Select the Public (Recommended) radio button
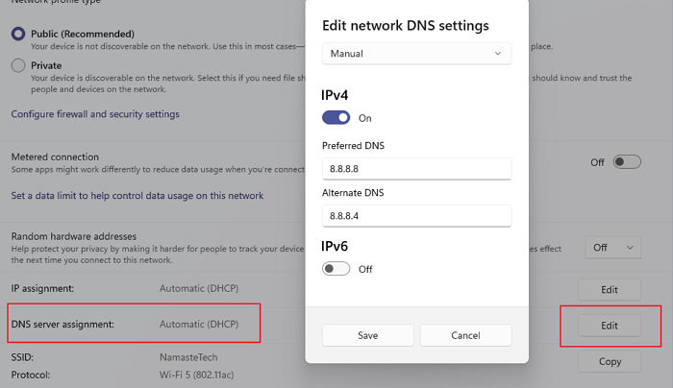 [18, 34]
